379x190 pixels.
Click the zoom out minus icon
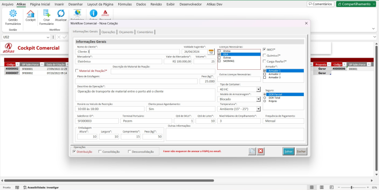coord(339,187)
